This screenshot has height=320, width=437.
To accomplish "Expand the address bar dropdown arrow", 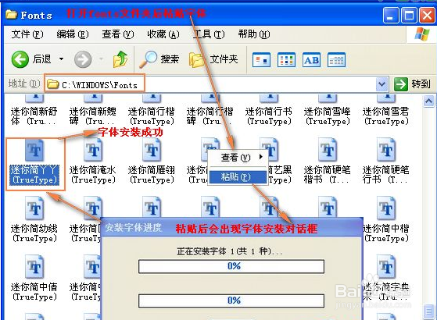I will point(381,84).
